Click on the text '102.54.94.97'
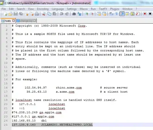The height and width of the screenshot is (130, 153). tap(36, 88)
